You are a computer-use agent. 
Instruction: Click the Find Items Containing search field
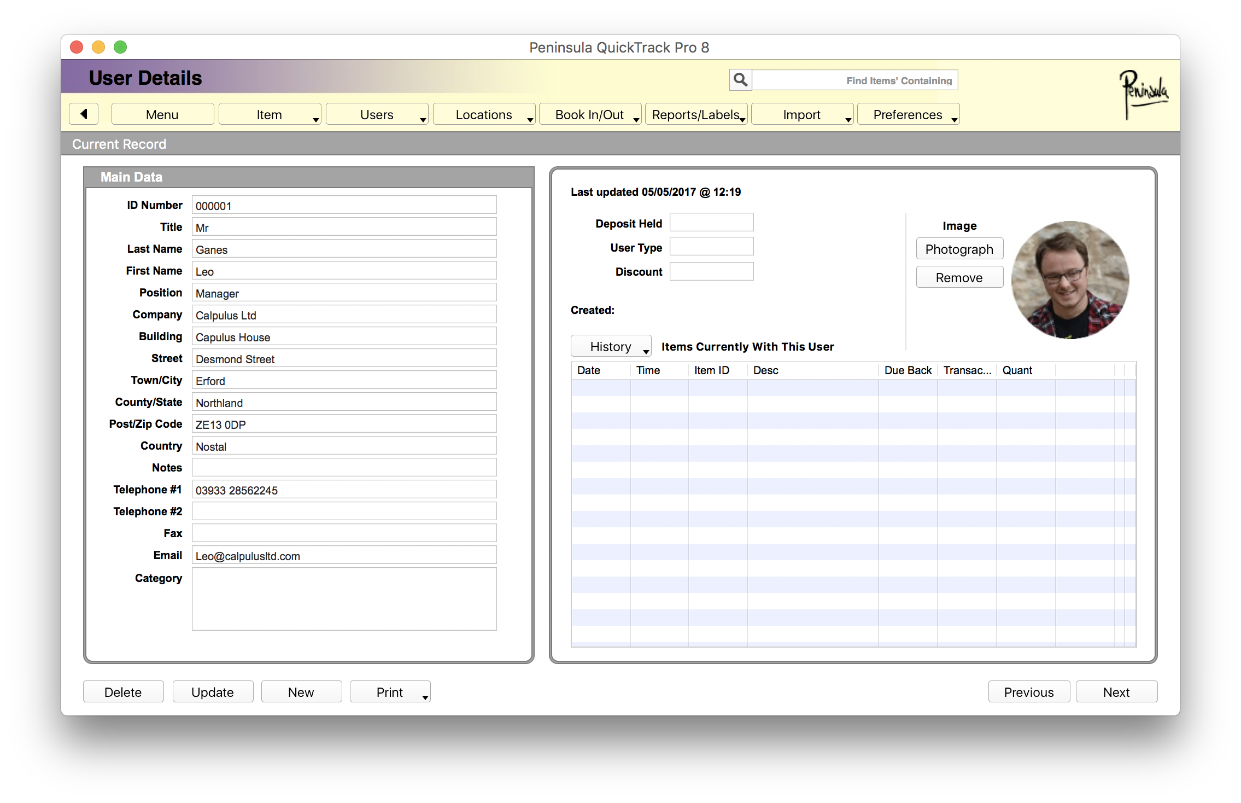pos(855,80)
